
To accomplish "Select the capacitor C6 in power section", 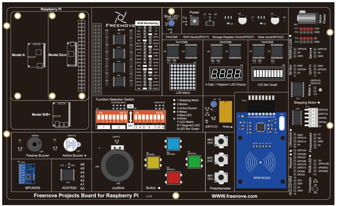I will click(x=242, y=20).
